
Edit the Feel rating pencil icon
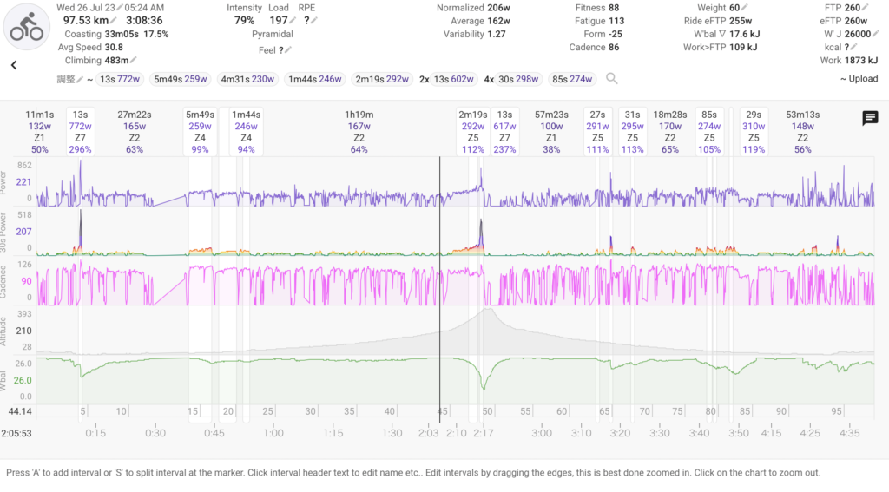[287, 50]
